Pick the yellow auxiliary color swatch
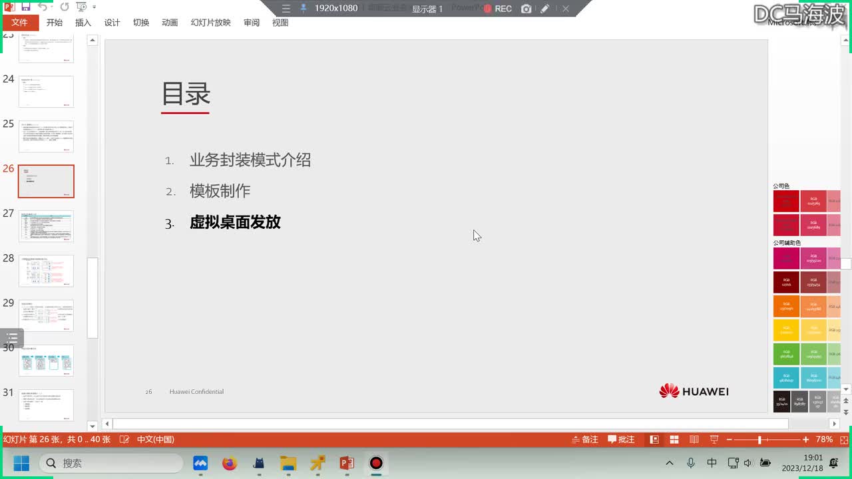852x479 pixels. [x=786, y=330]
